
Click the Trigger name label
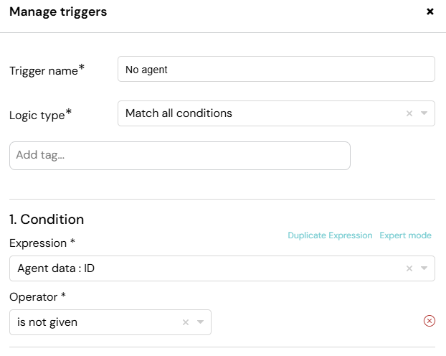coord(47,70)
